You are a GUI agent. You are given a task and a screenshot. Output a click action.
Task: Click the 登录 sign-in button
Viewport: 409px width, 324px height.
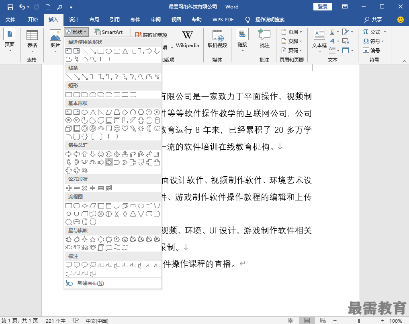click(322, 7)
